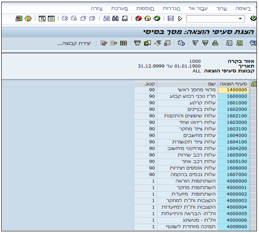Select the cost element cell 1602100
This screenshot has width=259, height=233.
233,116
